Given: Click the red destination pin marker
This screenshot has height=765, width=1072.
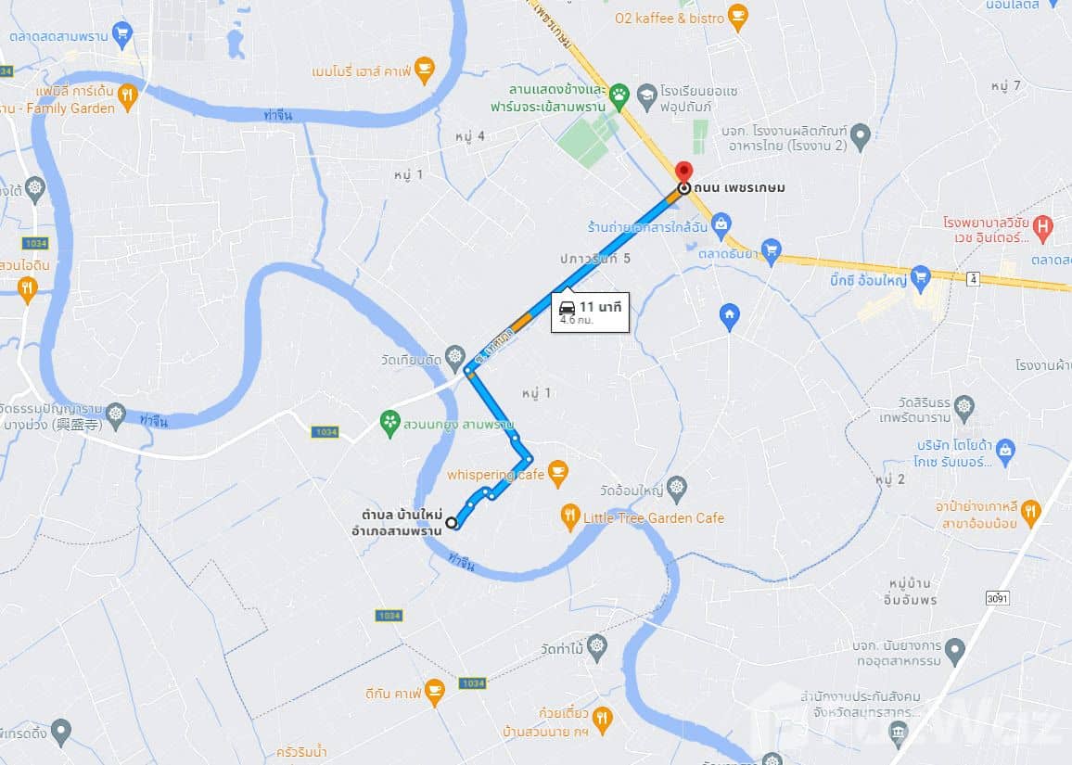Looking at the screenshot, I should [683, 172].
